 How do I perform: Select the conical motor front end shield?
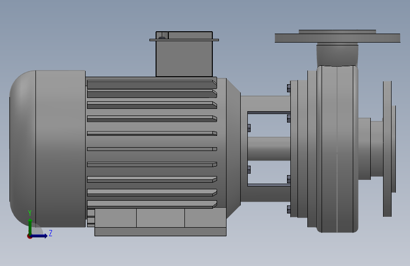[x=233, y=148]
